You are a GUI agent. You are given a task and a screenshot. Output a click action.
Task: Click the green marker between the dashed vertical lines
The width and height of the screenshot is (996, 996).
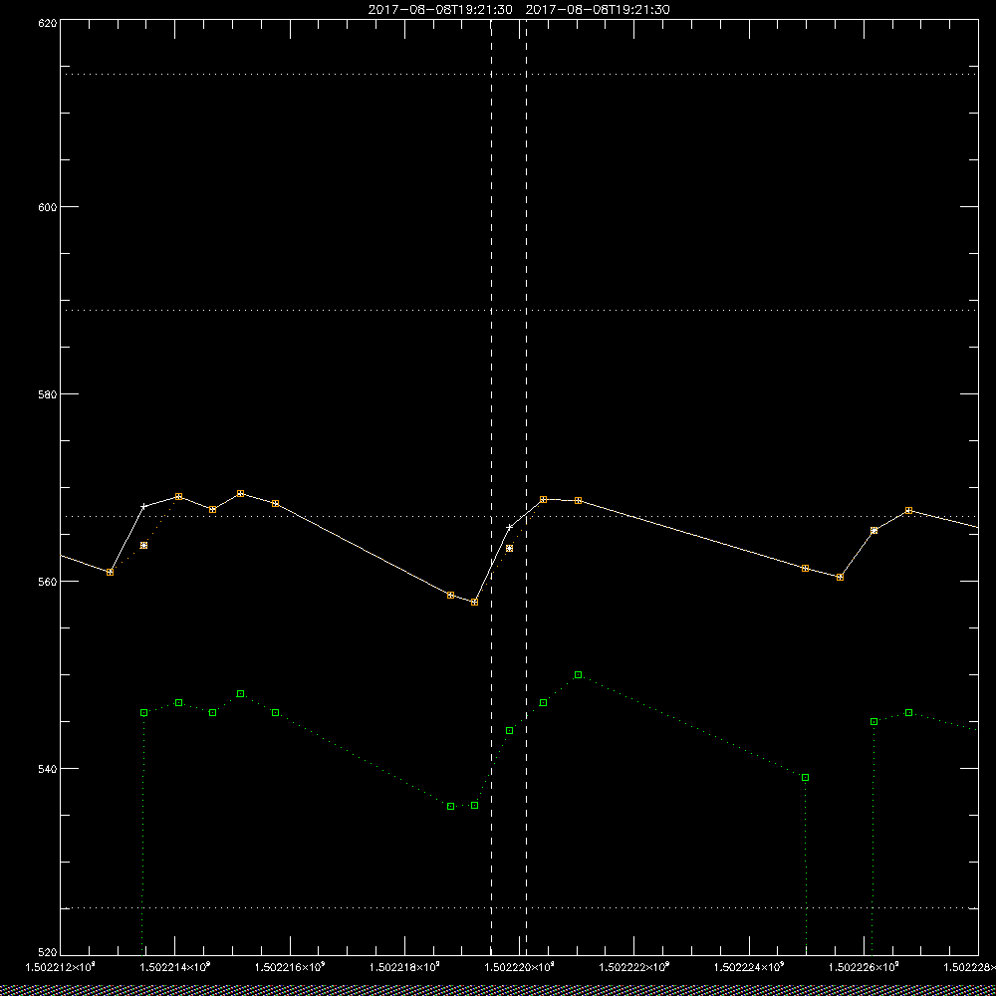509,730
